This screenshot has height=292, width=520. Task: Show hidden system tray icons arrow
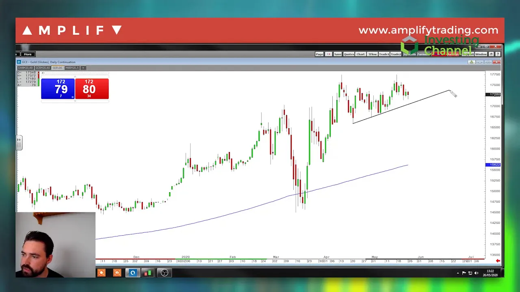458,273
